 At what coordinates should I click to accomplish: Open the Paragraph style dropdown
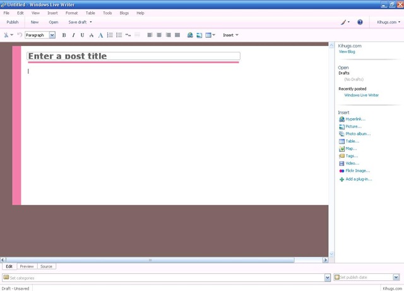tap(52, 35)
